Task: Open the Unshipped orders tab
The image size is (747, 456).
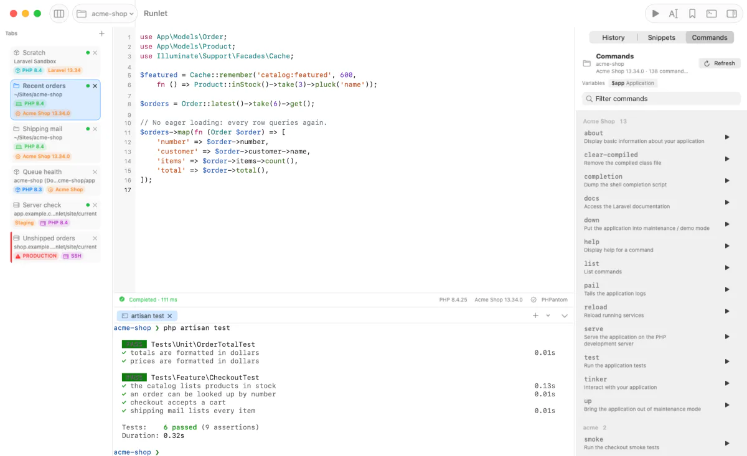Action: (55, 247)
